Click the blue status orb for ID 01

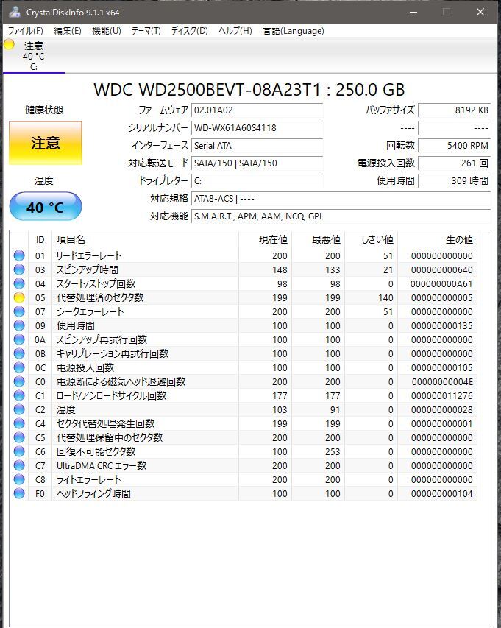coord(19,255)
